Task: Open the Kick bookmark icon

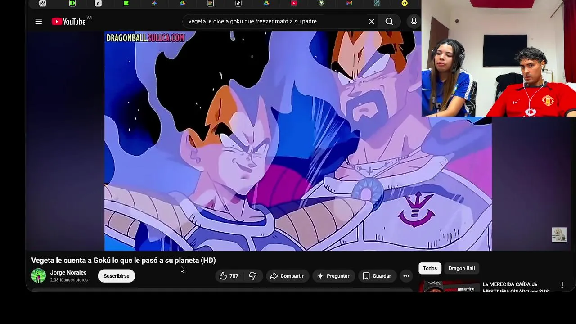Action: 126,3
